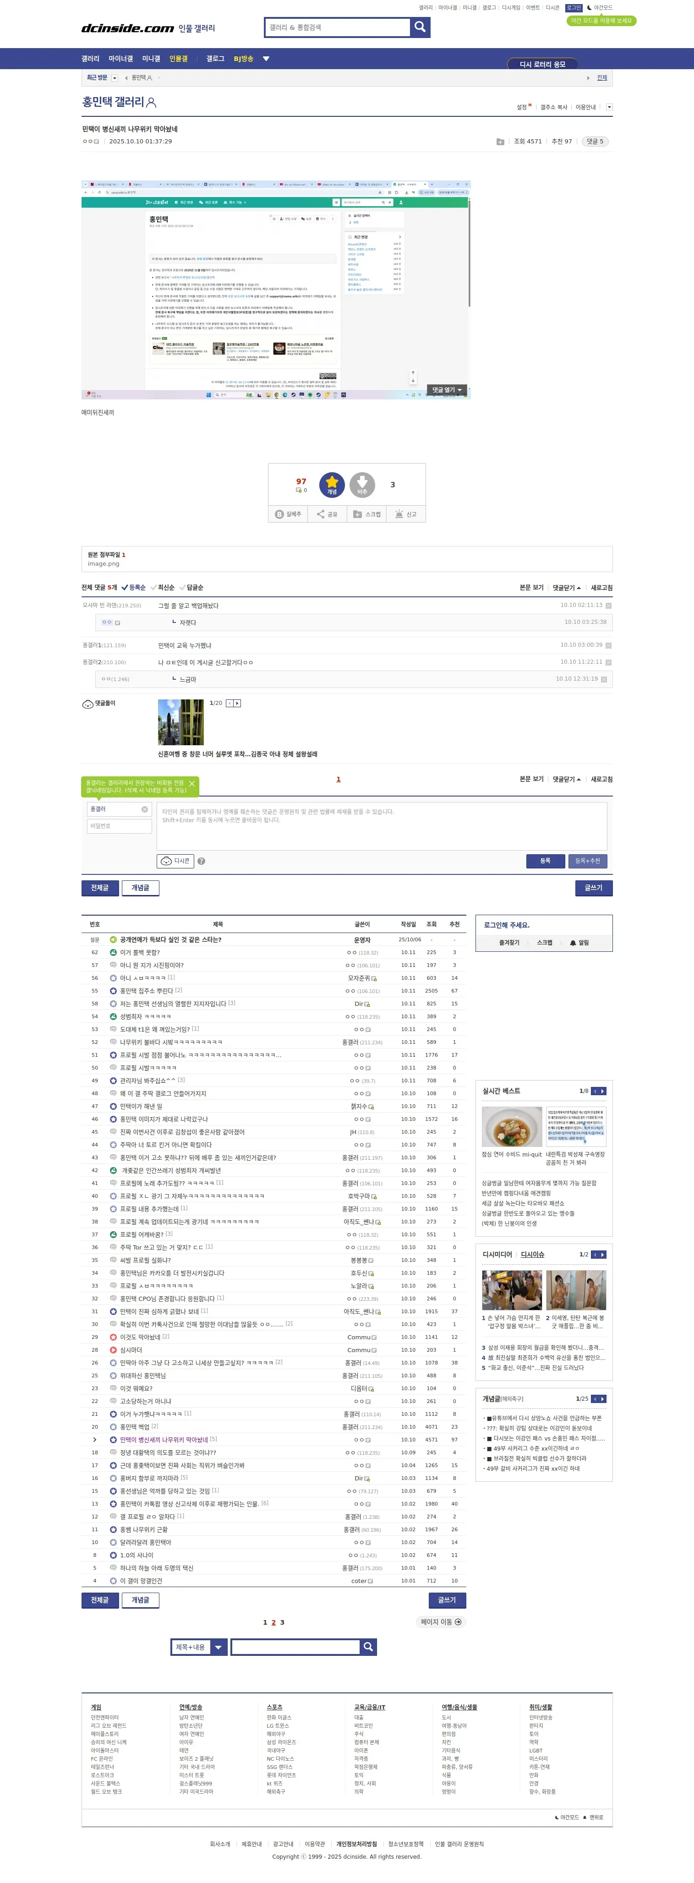The width and height of the screenshot is (694, 1883).
Task: Expand the 댓글 열기 dropdown on image
Action: click(447, 390)
